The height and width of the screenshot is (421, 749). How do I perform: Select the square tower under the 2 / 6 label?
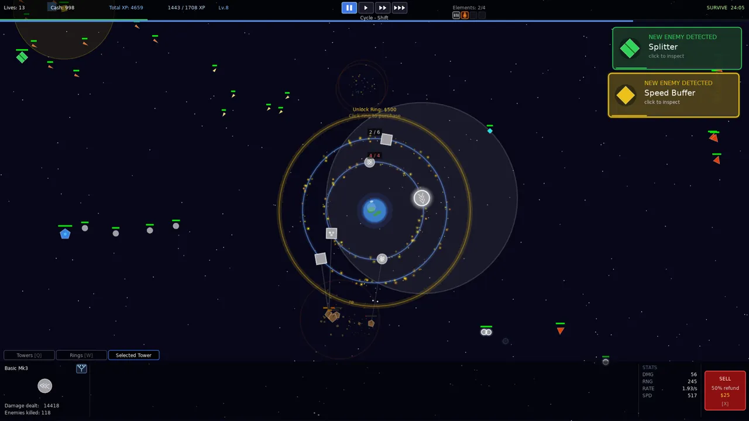pos(386,139)
